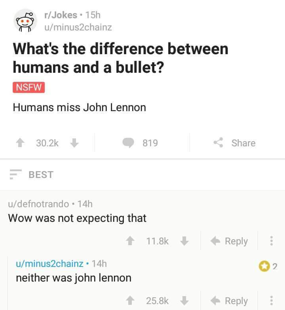
Task: Select the red NSFW tag
Action: point(28,87)
